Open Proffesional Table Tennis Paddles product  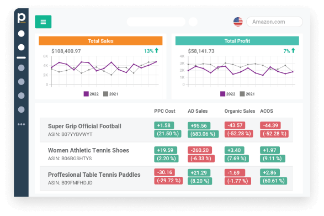coord(94,175)
